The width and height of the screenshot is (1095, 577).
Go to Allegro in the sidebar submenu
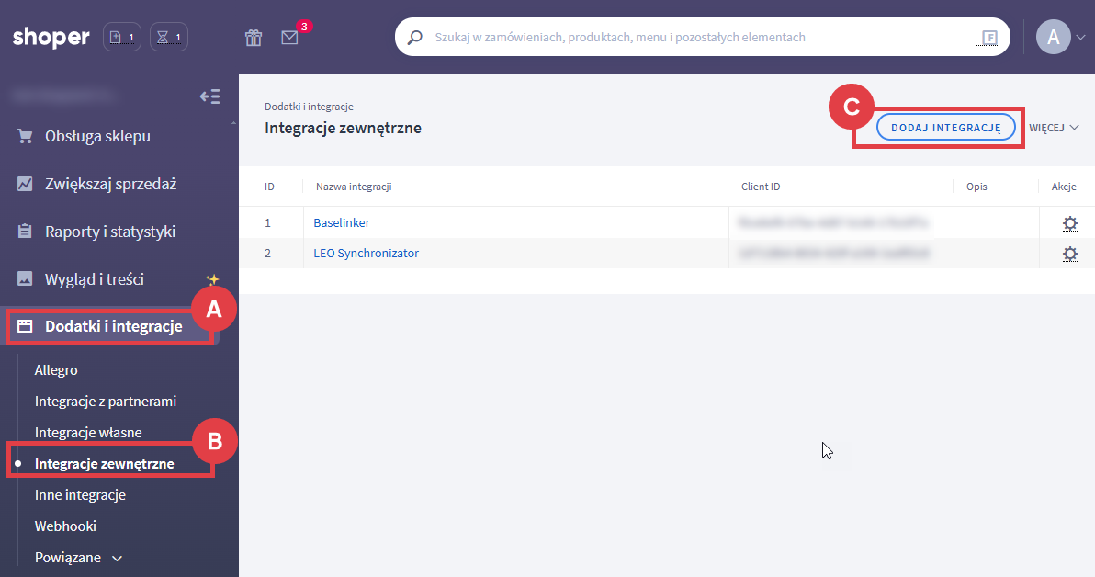(x=56, y=370)
